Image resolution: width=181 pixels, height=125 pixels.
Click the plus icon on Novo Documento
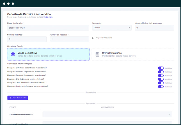10,98
